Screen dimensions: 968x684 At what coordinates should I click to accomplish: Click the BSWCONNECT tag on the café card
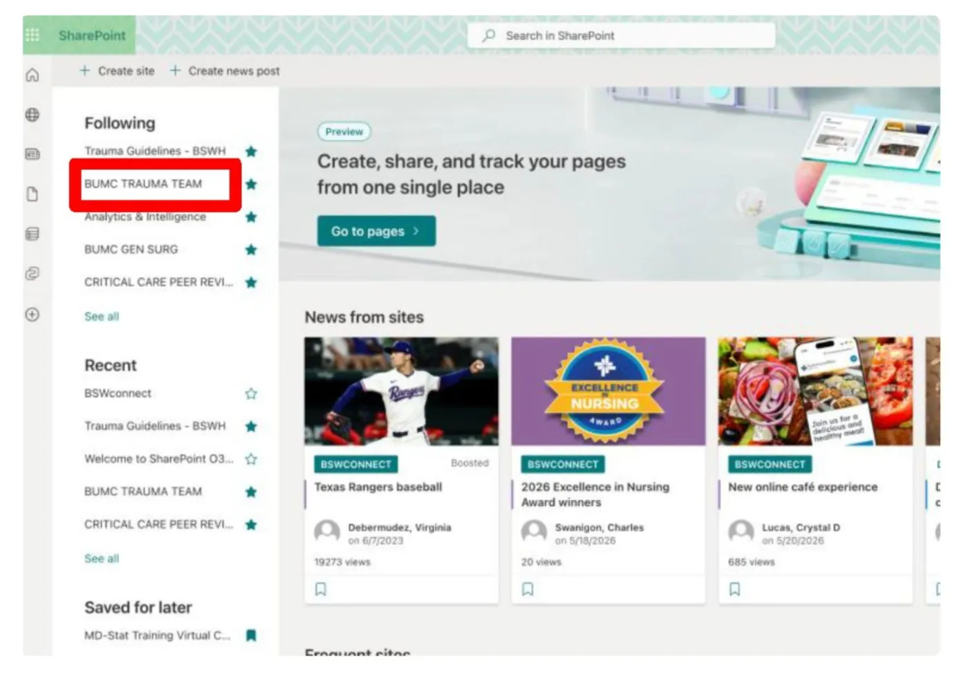click(770, 464)
